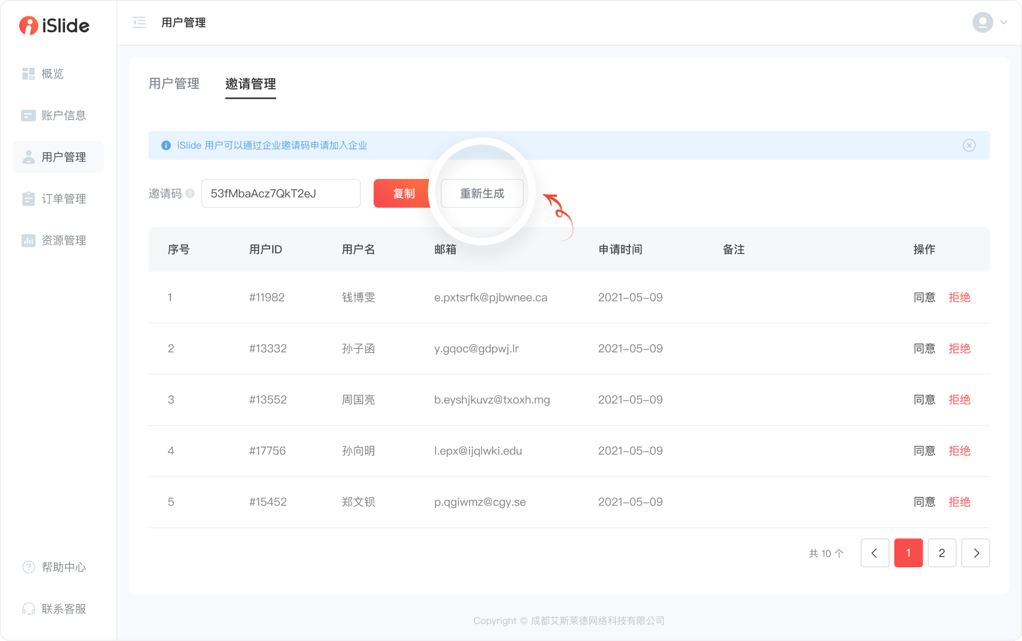1022x641 pixels.
Task: Open 概览 overview in sidebar
Action: pos(53,74)
